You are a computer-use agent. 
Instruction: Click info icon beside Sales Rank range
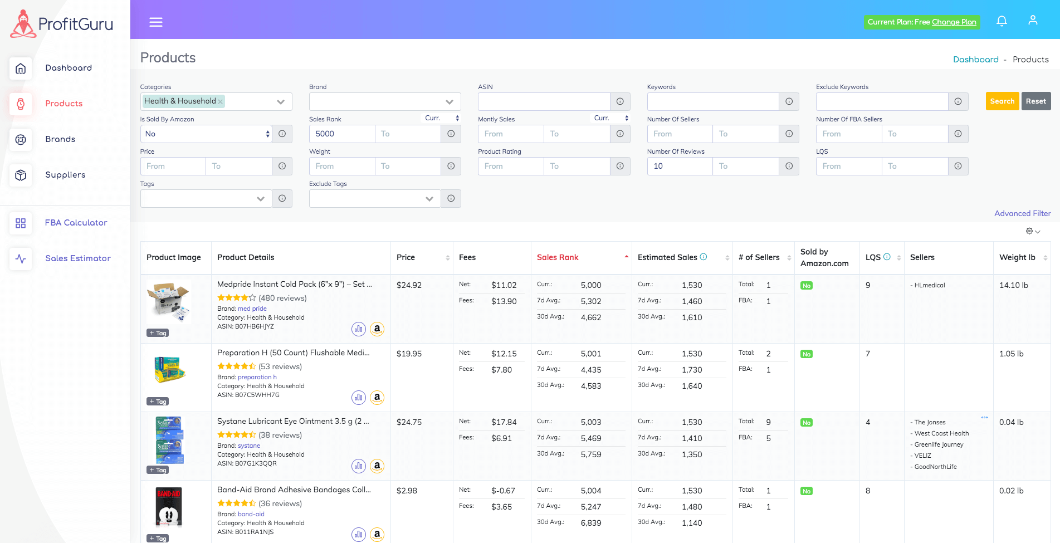pos(451,134)
